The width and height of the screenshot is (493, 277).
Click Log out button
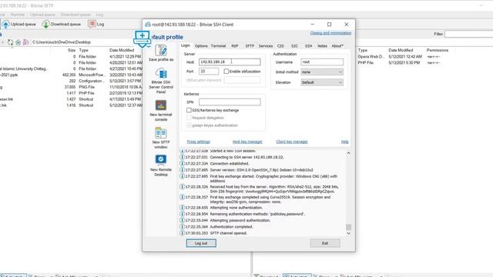pos(201,243)
